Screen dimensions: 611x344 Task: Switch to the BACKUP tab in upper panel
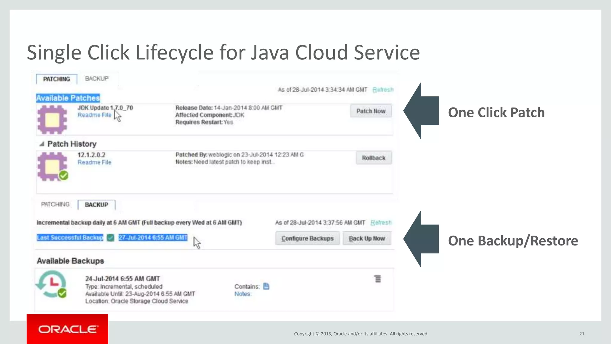(97, 79)
